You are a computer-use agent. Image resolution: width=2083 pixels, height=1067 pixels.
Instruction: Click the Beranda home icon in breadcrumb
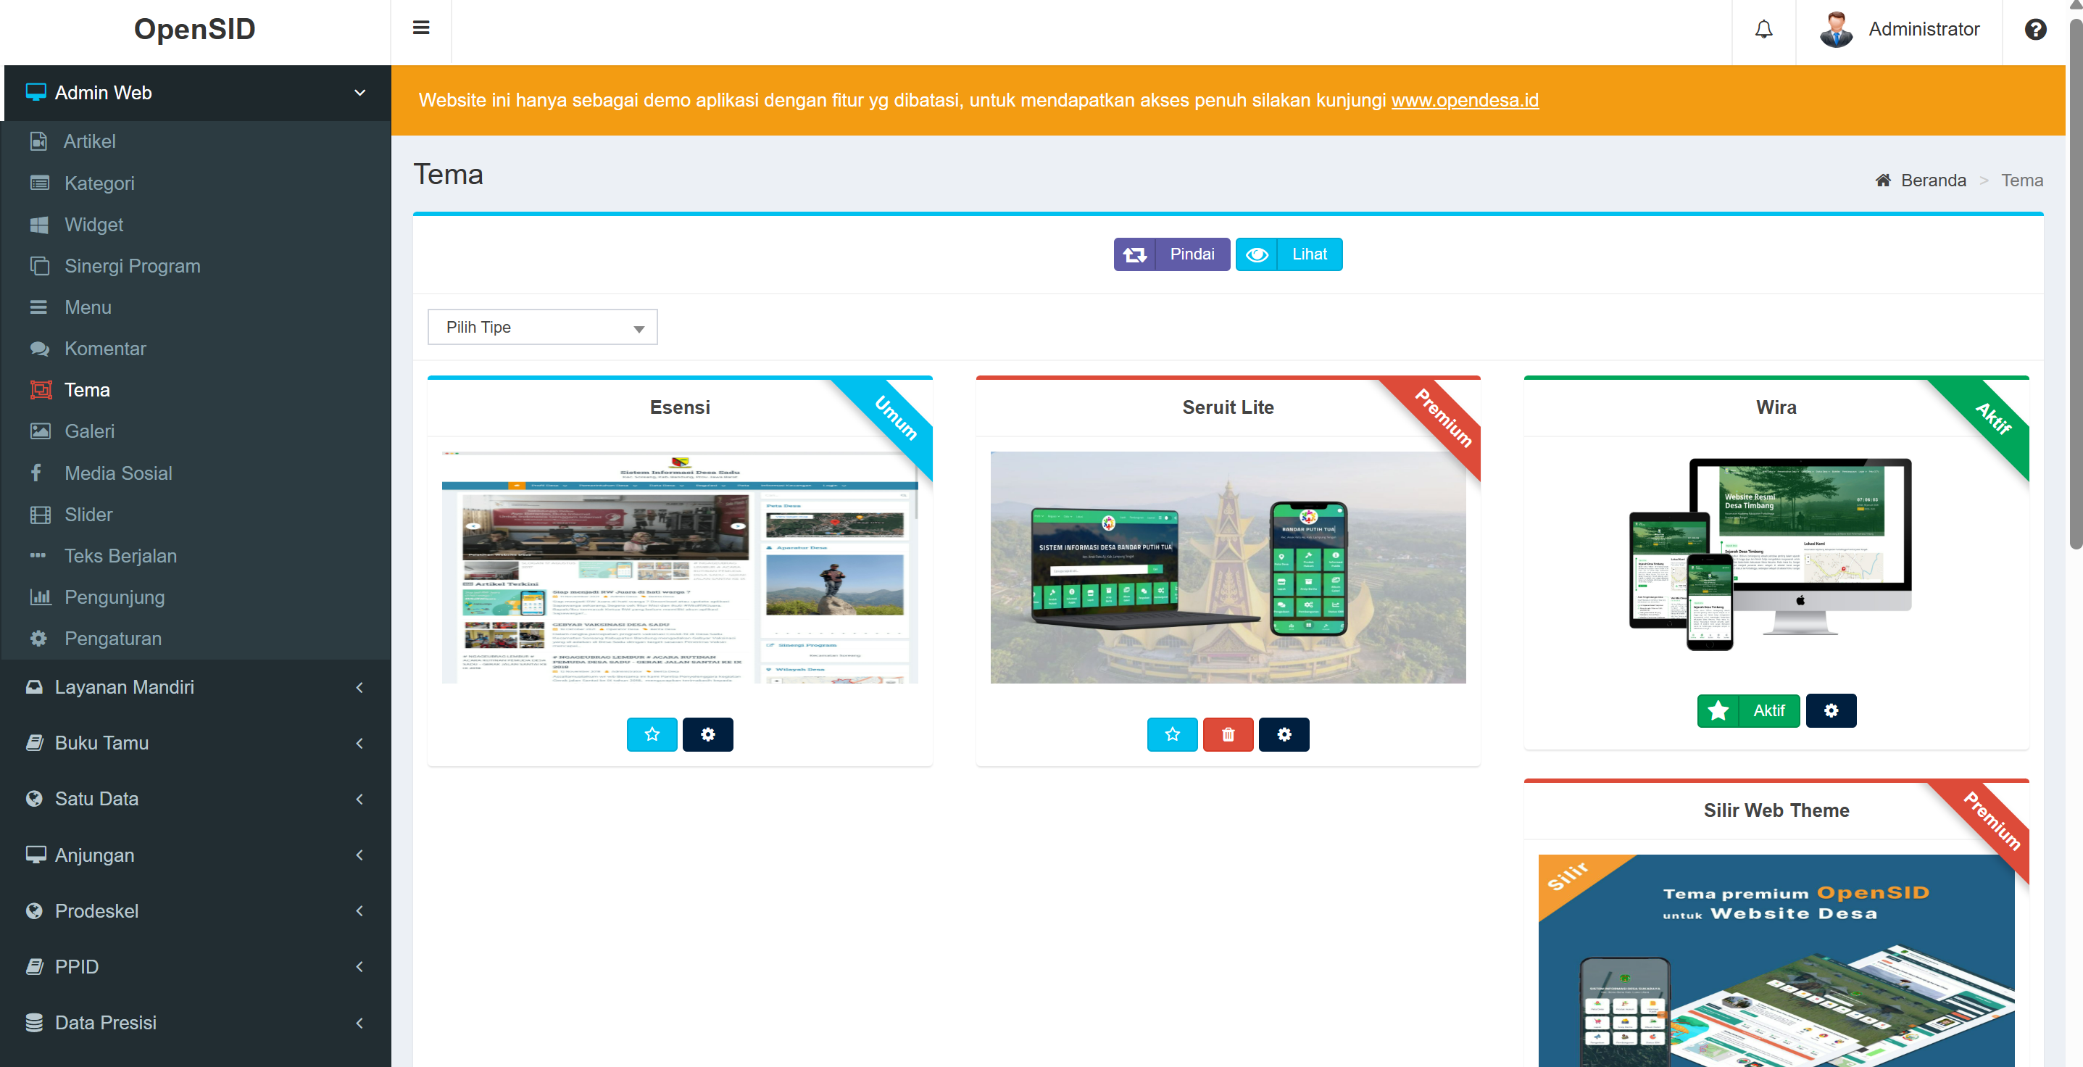click(1882, 180)
